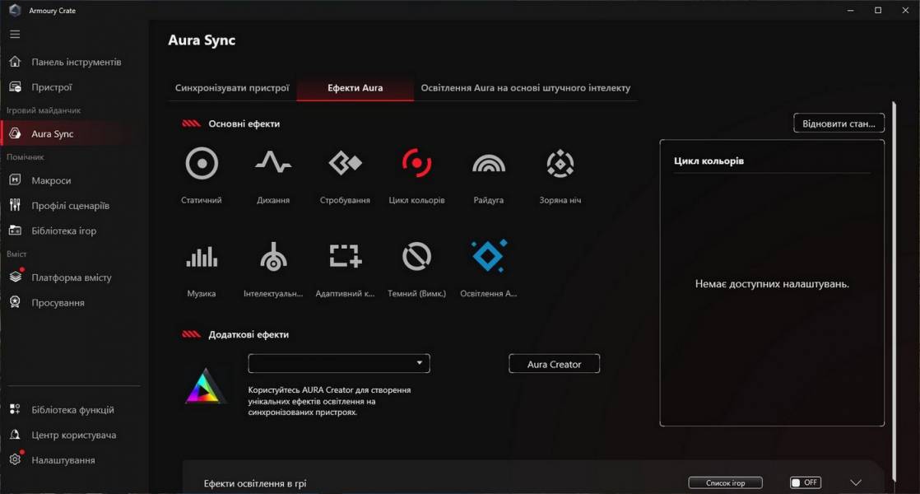The width and height of the screenshot is (920, 494).
Task: Pick the Інтелектуальний smart effect icon
Action: [x=273, y=256]
